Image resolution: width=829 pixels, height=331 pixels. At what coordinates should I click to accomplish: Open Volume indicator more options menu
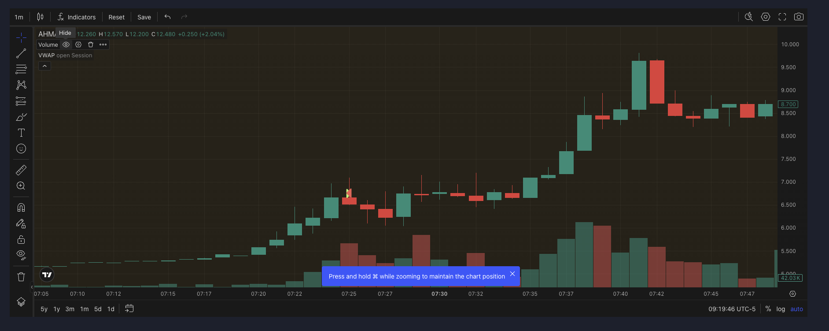103,45
